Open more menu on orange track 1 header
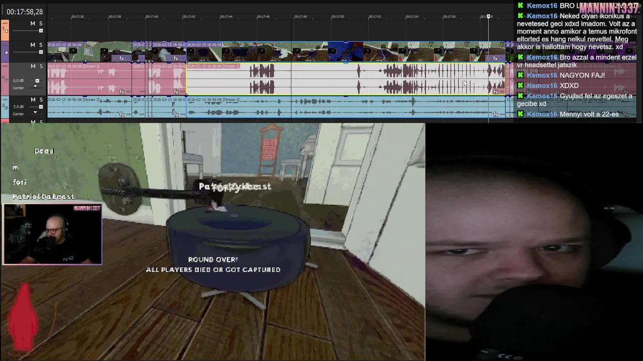This screenshot has height=361, width=643. tap(5, 23)
